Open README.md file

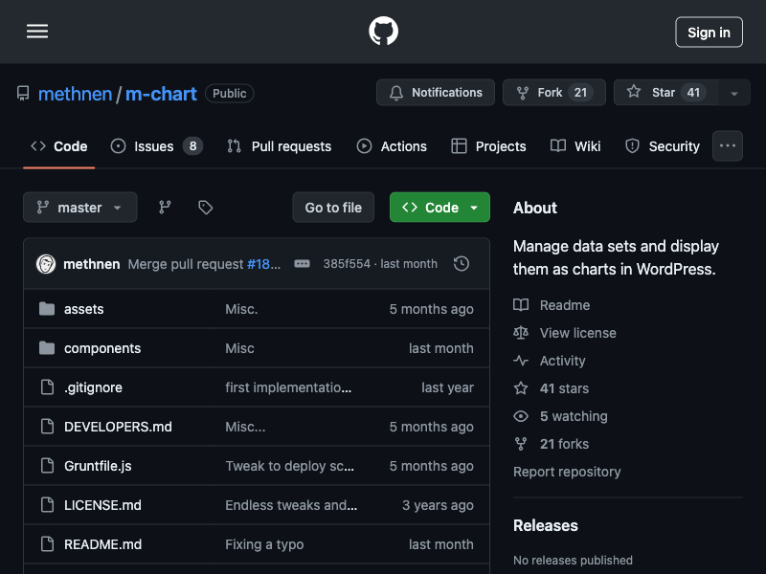[102, 544]
